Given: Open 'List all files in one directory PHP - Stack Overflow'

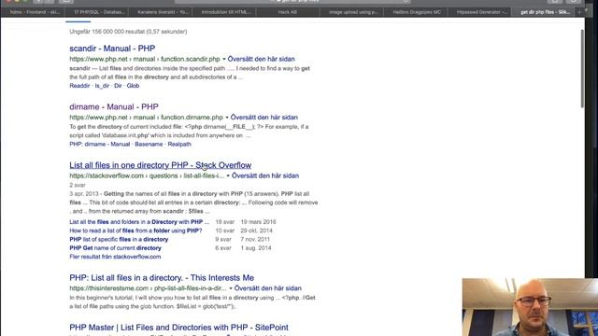Looking at the screenshot, I should click(160, 165).
